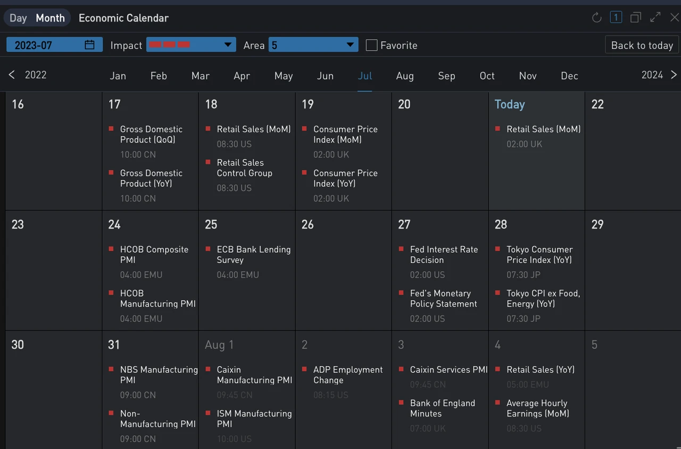
Task: Open the ECB Bank Lending Survey event
Action: (x=253, y=254)
